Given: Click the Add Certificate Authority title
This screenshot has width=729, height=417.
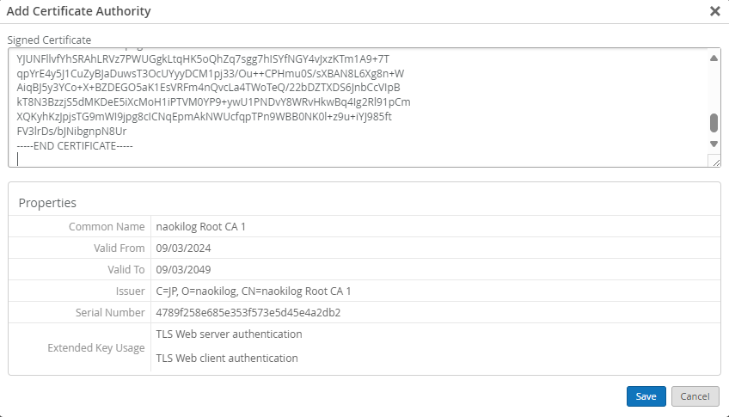Looking at the screenshot, I should (78, 11).
